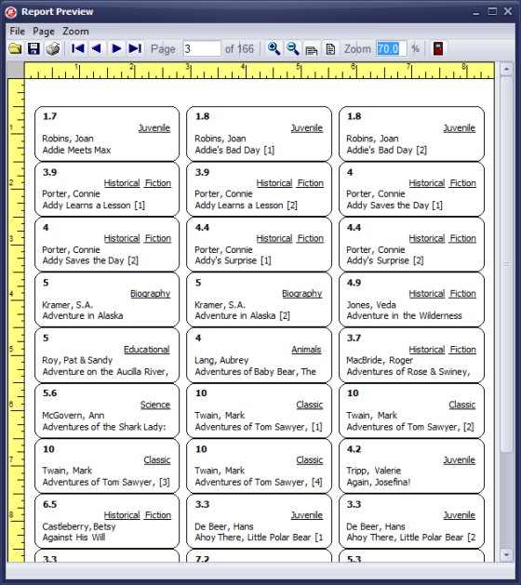The image size is (521, 585).
Task: Click the vertical scrollbar thumb
Action: pos(506,264)
